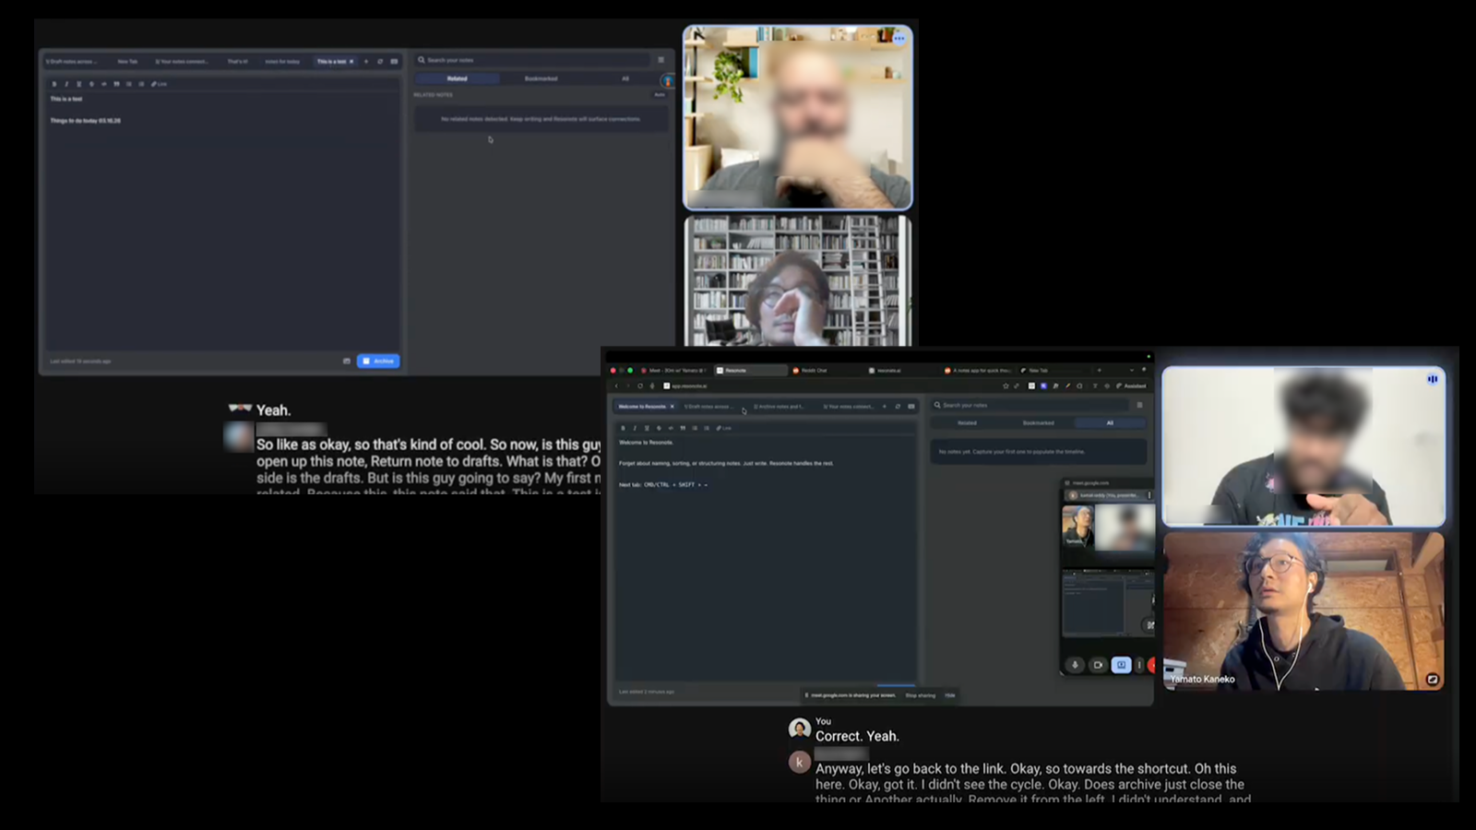The image size is (1476, 830).
Task: Add a new note tab with the plus icon in the lower Resonote app
Action: click(x=884, y=406)
